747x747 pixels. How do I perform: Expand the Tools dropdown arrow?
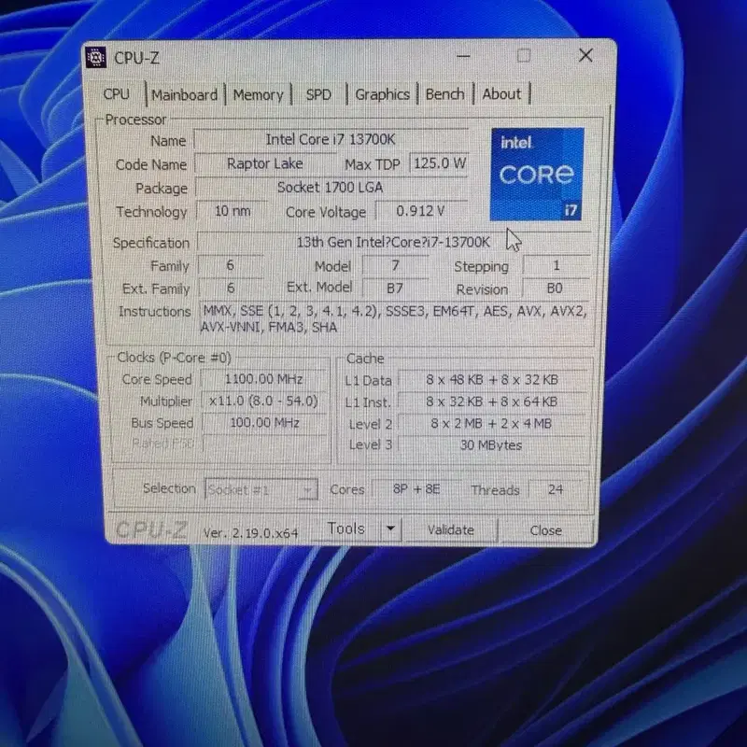[x=390, y=529]
